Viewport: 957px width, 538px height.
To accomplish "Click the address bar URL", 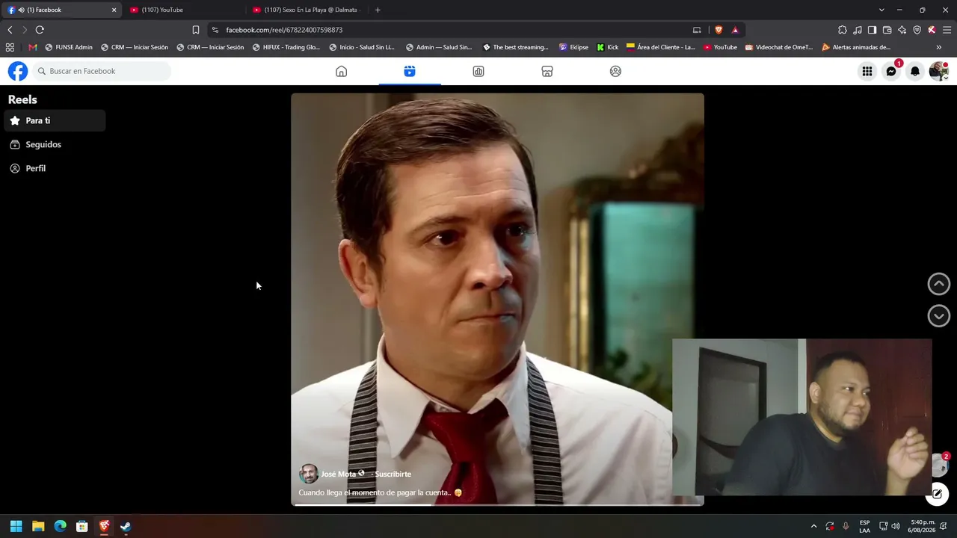I will [284, 30].
